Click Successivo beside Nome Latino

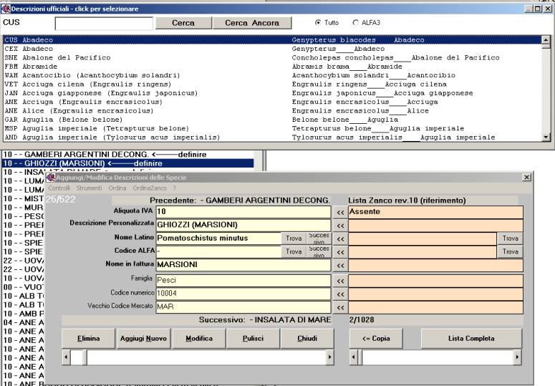tap(319, 238)
